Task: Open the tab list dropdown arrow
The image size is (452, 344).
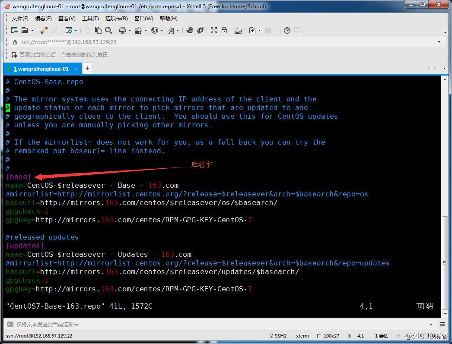Action: [444, 69]
